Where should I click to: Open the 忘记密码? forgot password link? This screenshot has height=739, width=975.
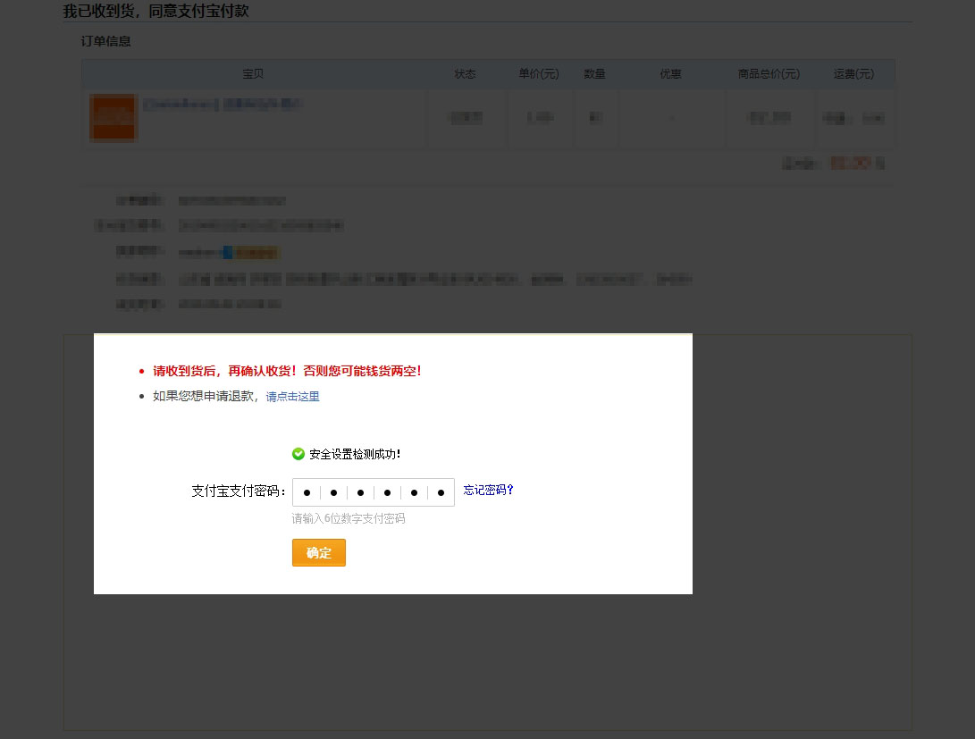[x=488, y=490]
